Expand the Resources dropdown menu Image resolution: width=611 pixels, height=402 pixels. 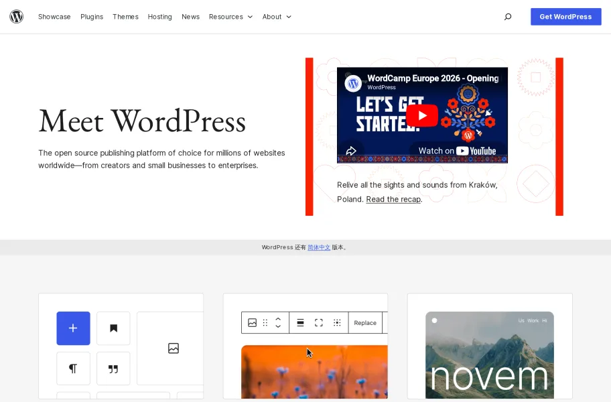[230, 17]
